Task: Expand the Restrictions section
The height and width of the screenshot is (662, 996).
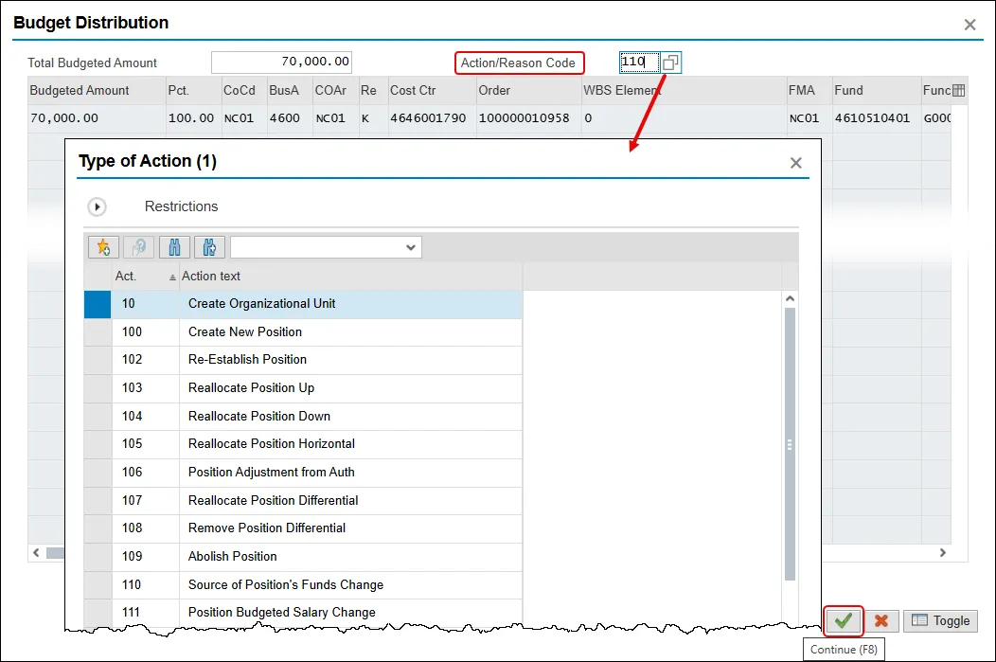Action: [97, 206]
